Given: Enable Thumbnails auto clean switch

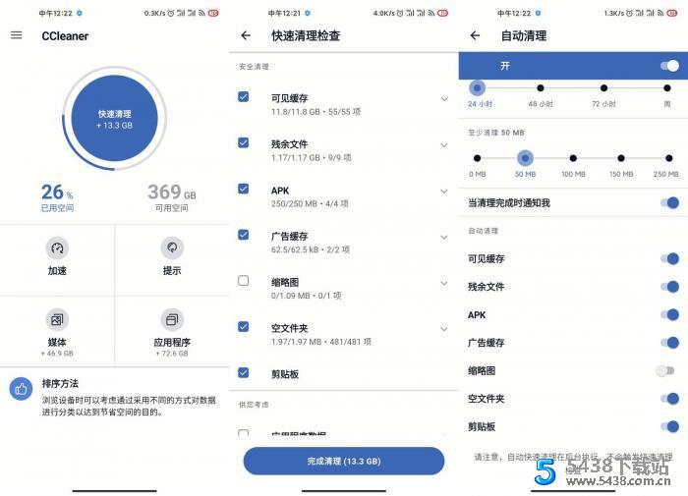Looking at the screenshot, I should coord(665,371).
